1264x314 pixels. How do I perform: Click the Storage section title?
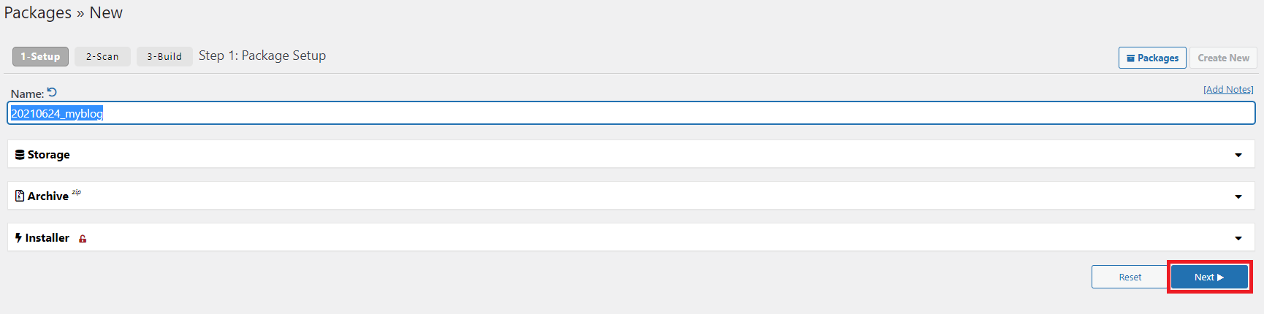click(x=49, y=155)
